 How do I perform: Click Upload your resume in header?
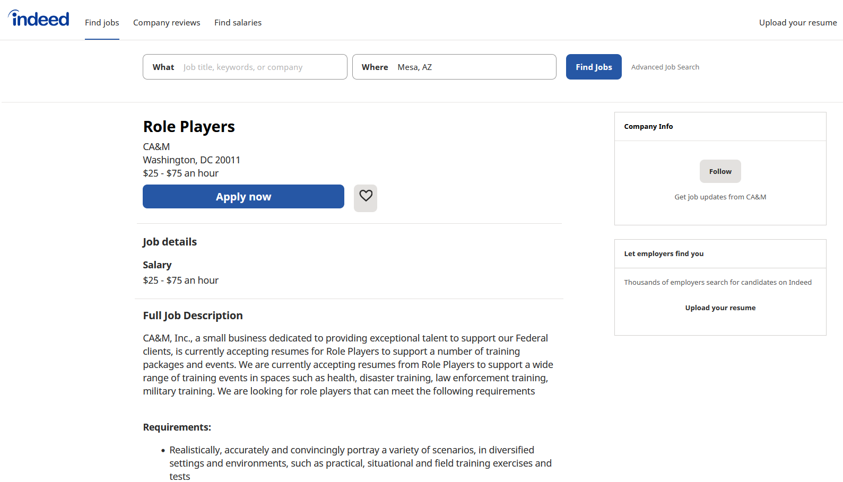(x=798, y=23)
